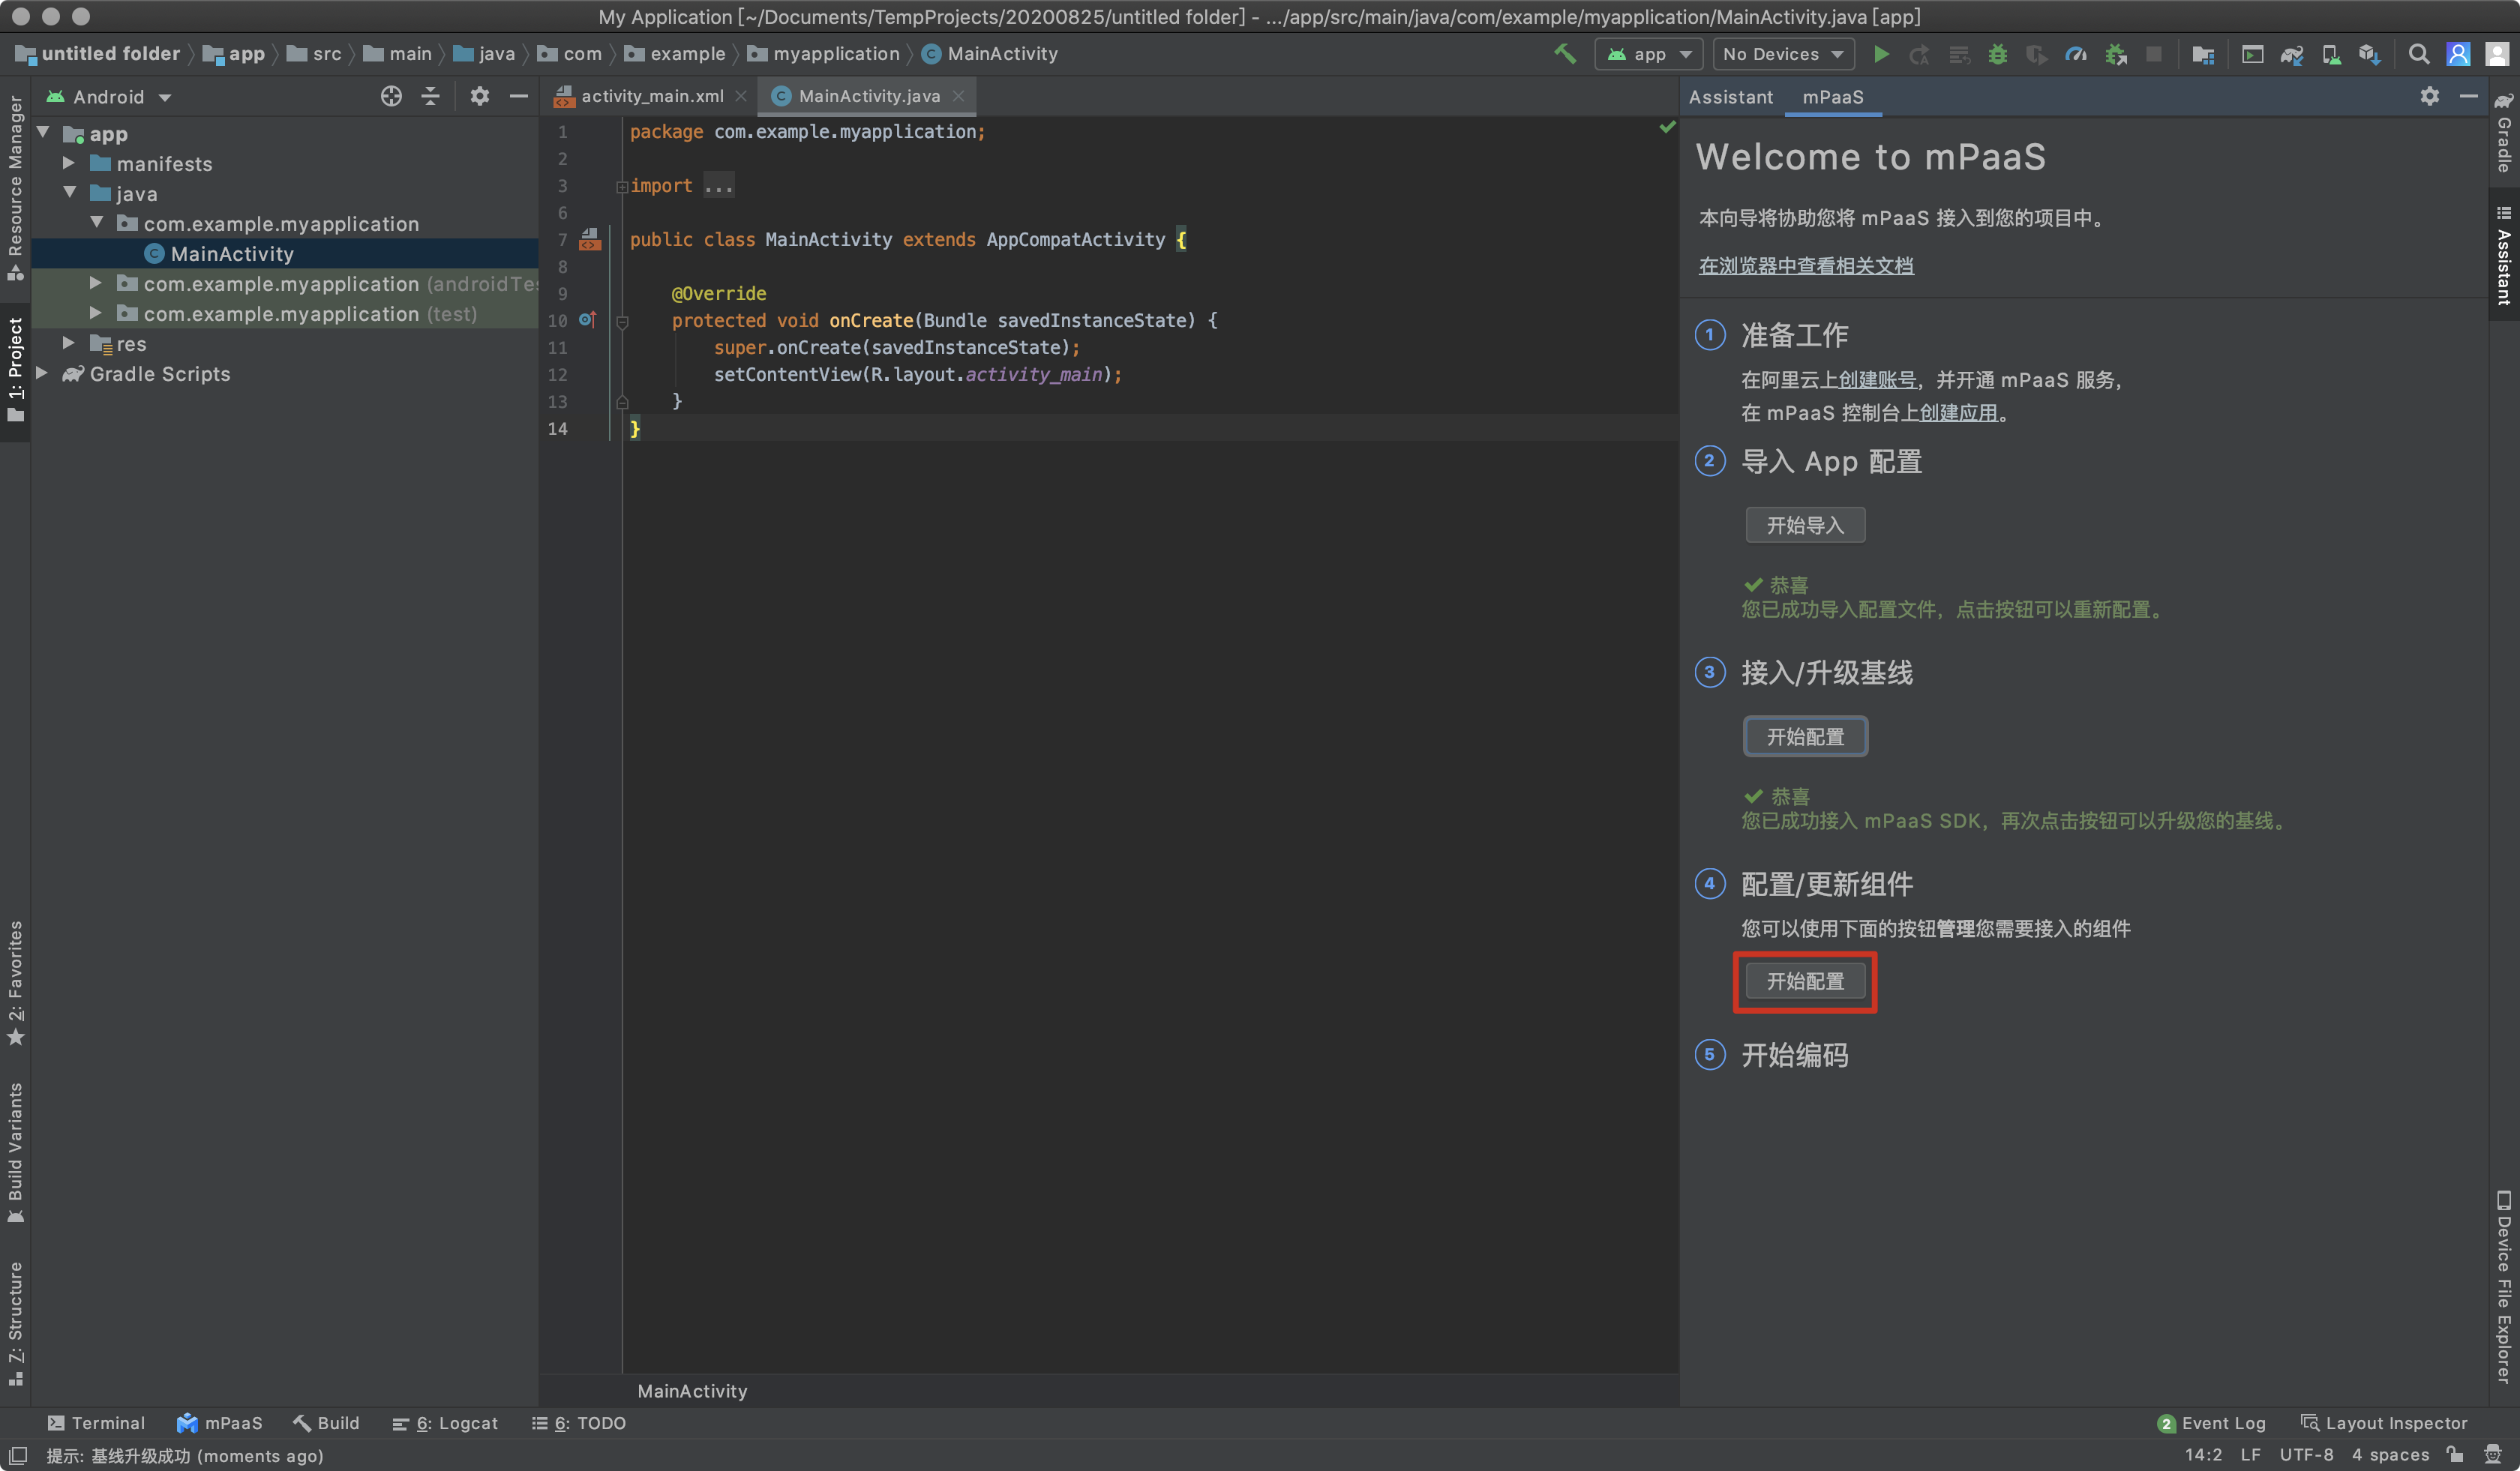
Task: Open Run Anything toolbar icon
Action: [x=2252, y=54]
